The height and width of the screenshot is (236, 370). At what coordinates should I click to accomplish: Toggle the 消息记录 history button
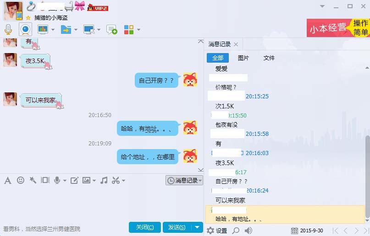[184, 181]
